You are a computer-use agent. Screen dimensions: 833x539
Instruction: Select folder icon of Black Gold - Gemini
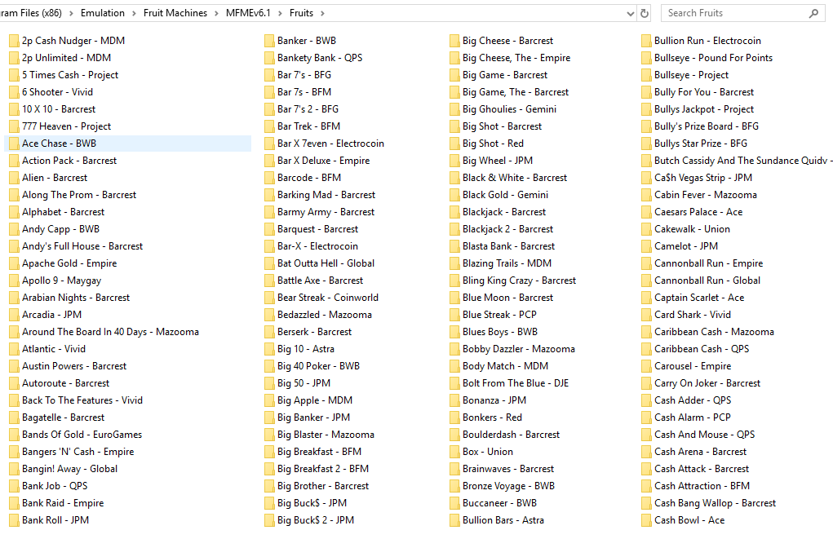[454, 195]
